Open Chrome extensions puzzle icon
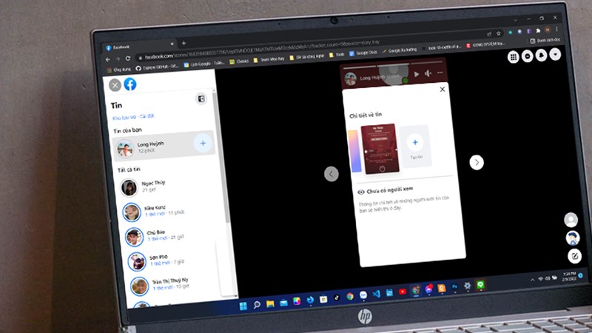Screen dimensions: 592x333 538,30
